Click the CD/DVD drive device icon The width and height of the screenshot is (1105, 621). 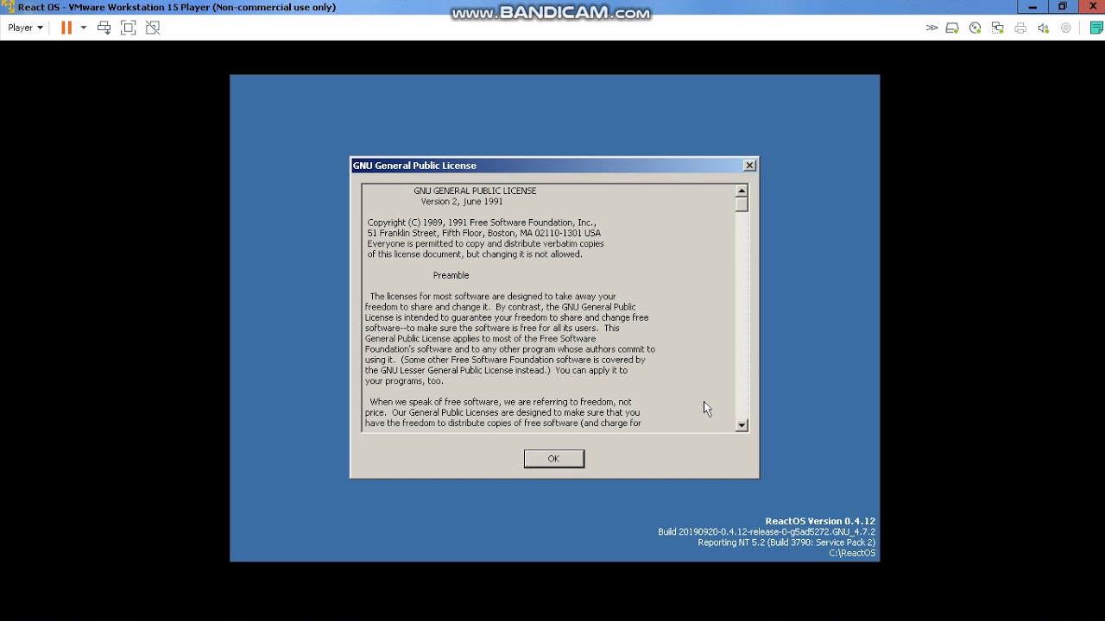pyautogui.click(x=975, y=28)
